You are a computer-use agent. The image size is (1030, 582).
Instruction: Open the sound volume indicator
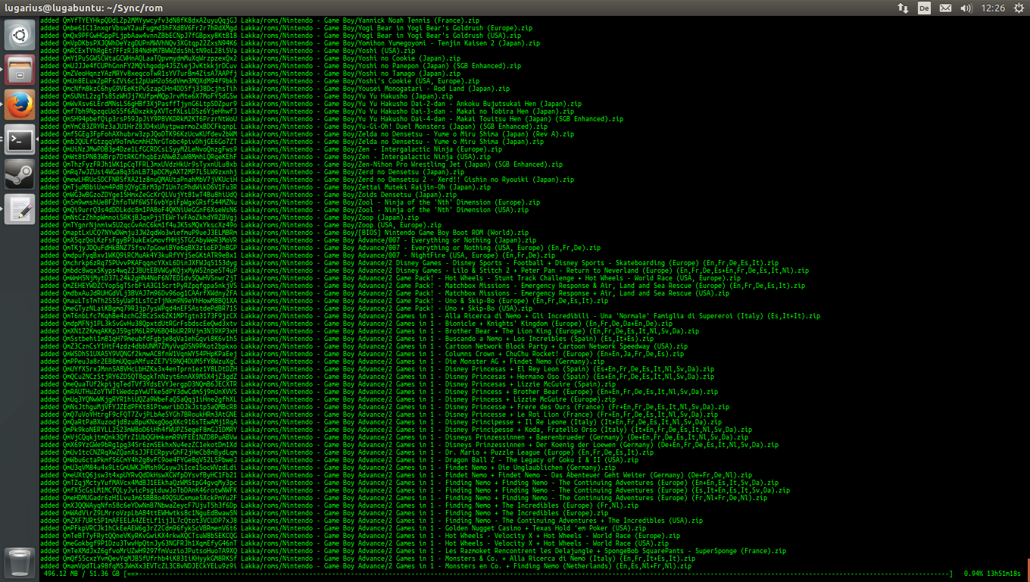tap(966, 8)
